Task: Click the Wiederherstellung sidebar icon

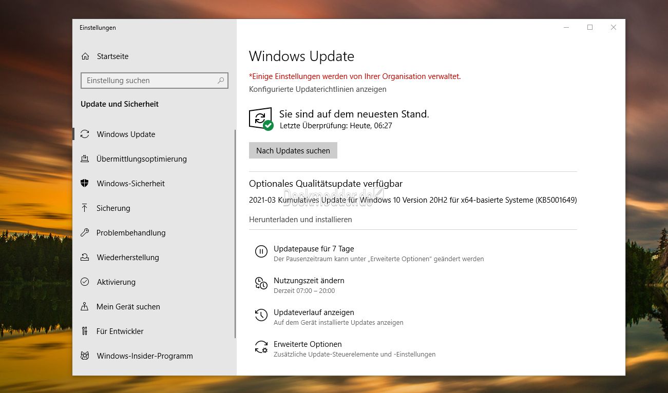Action: pos(85,258)
